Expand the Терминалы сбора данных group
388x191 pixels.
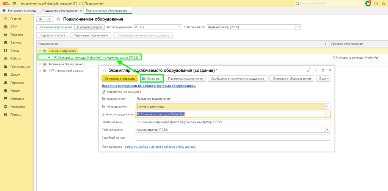(40, 64)
